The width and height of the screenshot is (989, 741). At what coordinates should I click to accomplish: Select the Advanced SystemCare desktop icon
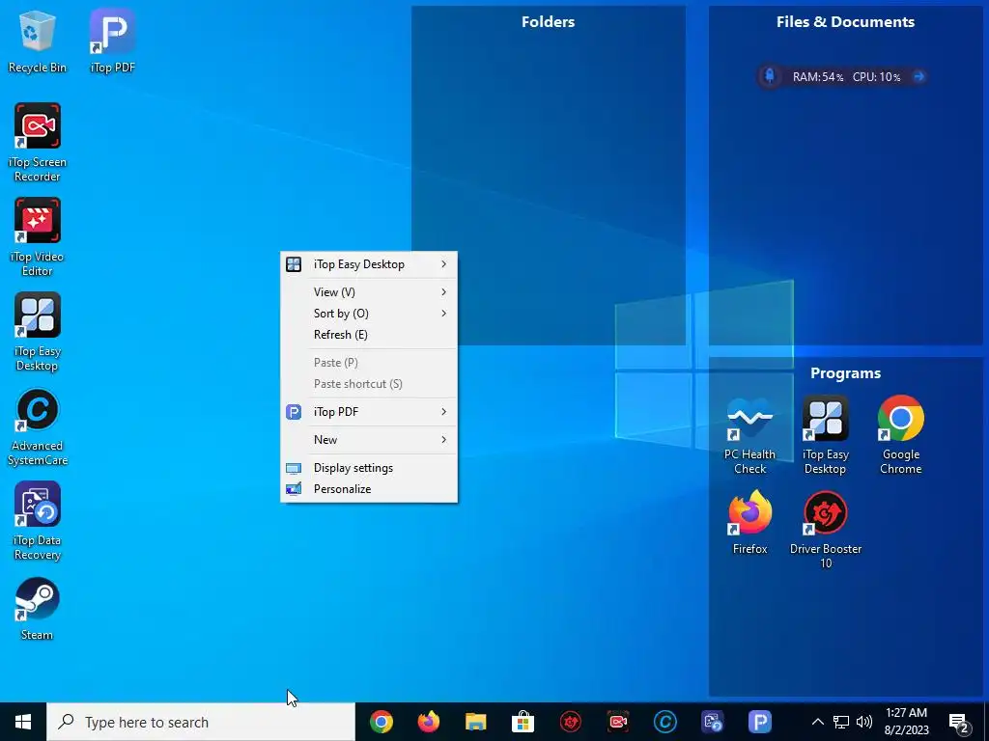pyautogui.click(x=38, y=426)
